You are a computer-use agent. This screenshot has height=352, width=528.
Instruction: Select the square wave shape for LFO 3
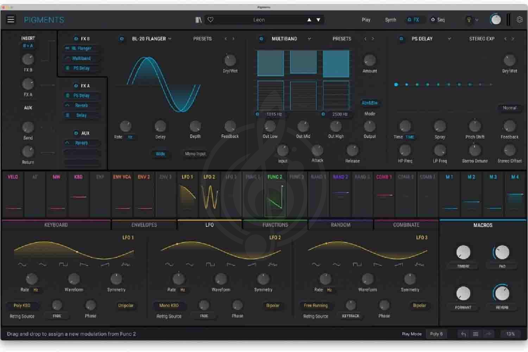357,264
